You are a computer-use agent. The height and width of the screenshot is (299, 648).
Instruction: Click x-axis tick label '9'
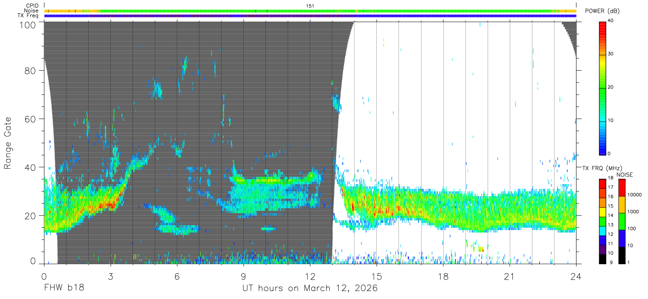tap(243, 276)
